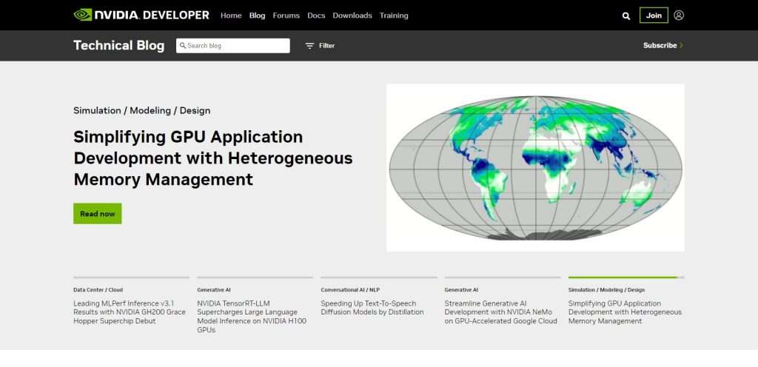Click the Subscribe chevron arrow
The height and width of the screenshot is (367, 758).
point(681,45)
